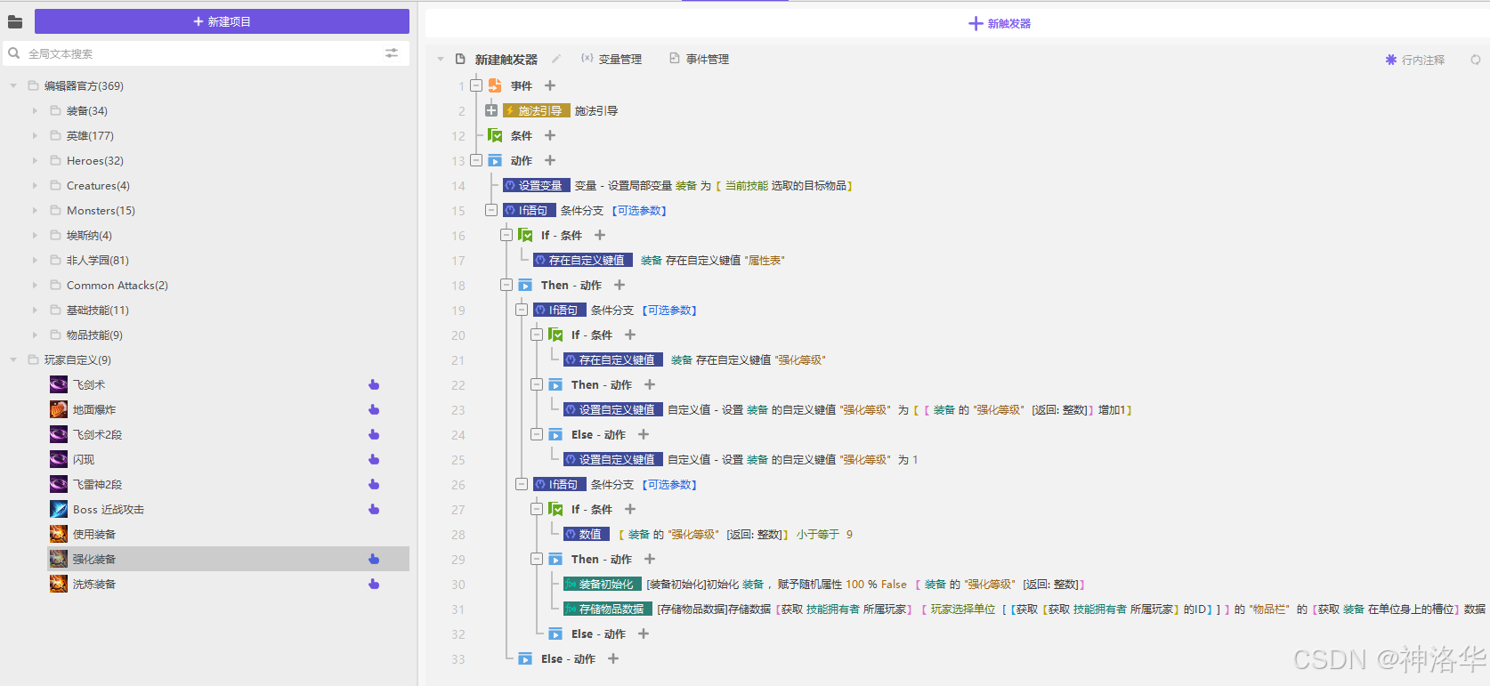1490x686 pixels.
Task: Add a new 动作 with plus icon on line 13
Action: click(x=550, y=160)
